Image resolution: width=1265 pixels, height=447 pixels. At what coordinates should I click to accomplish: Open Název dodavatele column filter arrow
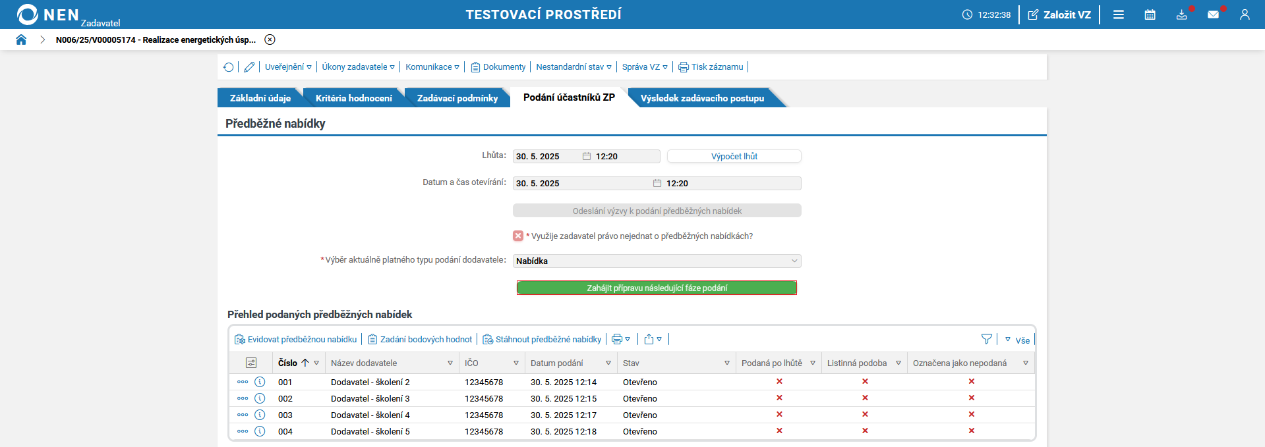(450, 363)
